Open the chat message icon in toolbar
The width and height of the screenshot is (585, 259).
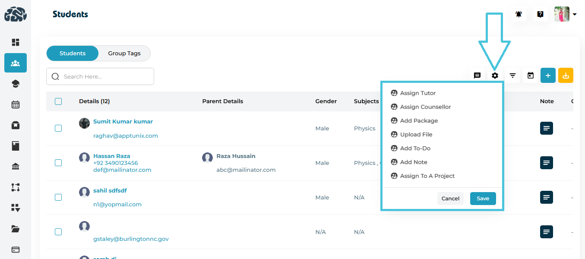(x=477, y=76)
